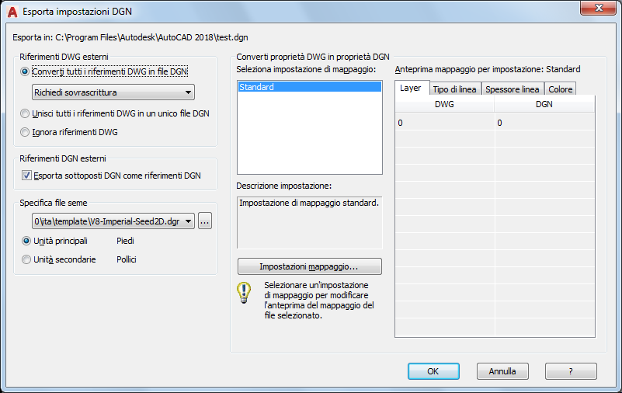Click the Annulla button
This screenshot has width=622, height=393.
(x=502, y=371)
